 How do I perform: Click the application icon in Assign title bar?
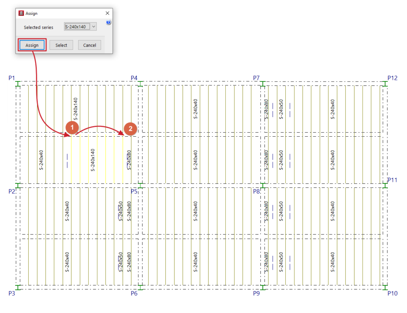21,13
